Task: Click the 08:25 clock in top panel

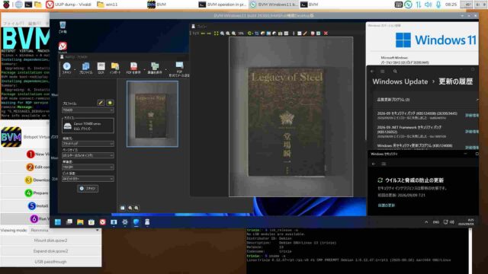Action: coord(451,5)
